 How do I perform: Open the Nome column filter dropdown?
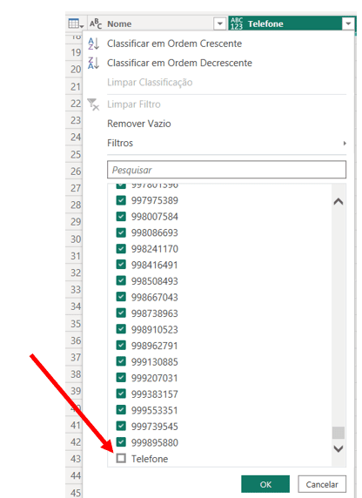220,24
